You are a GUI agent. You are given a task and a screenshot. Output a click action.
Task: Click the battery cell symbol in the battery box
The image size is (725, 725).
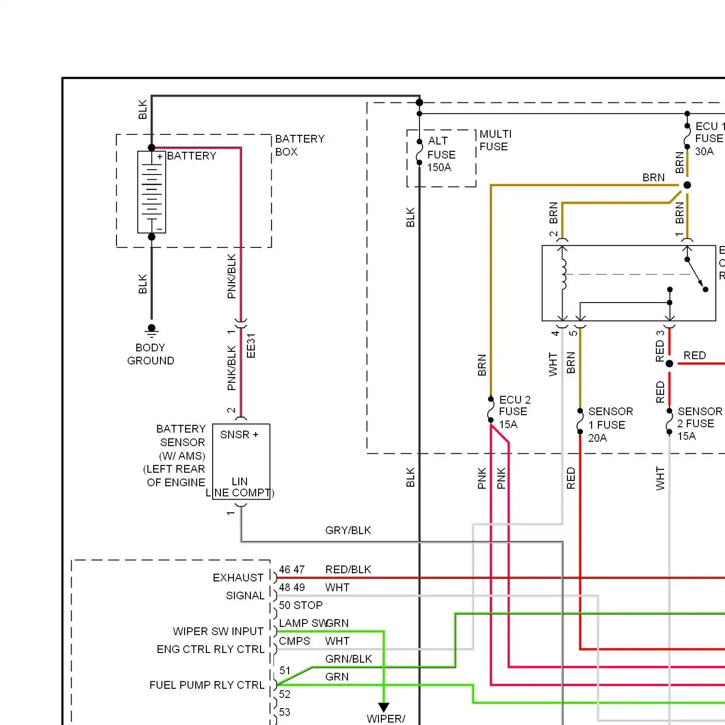click(152, 192)
